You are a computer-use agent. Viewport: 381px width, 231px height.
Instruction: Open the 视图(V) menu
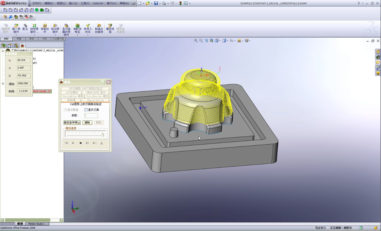61,3
